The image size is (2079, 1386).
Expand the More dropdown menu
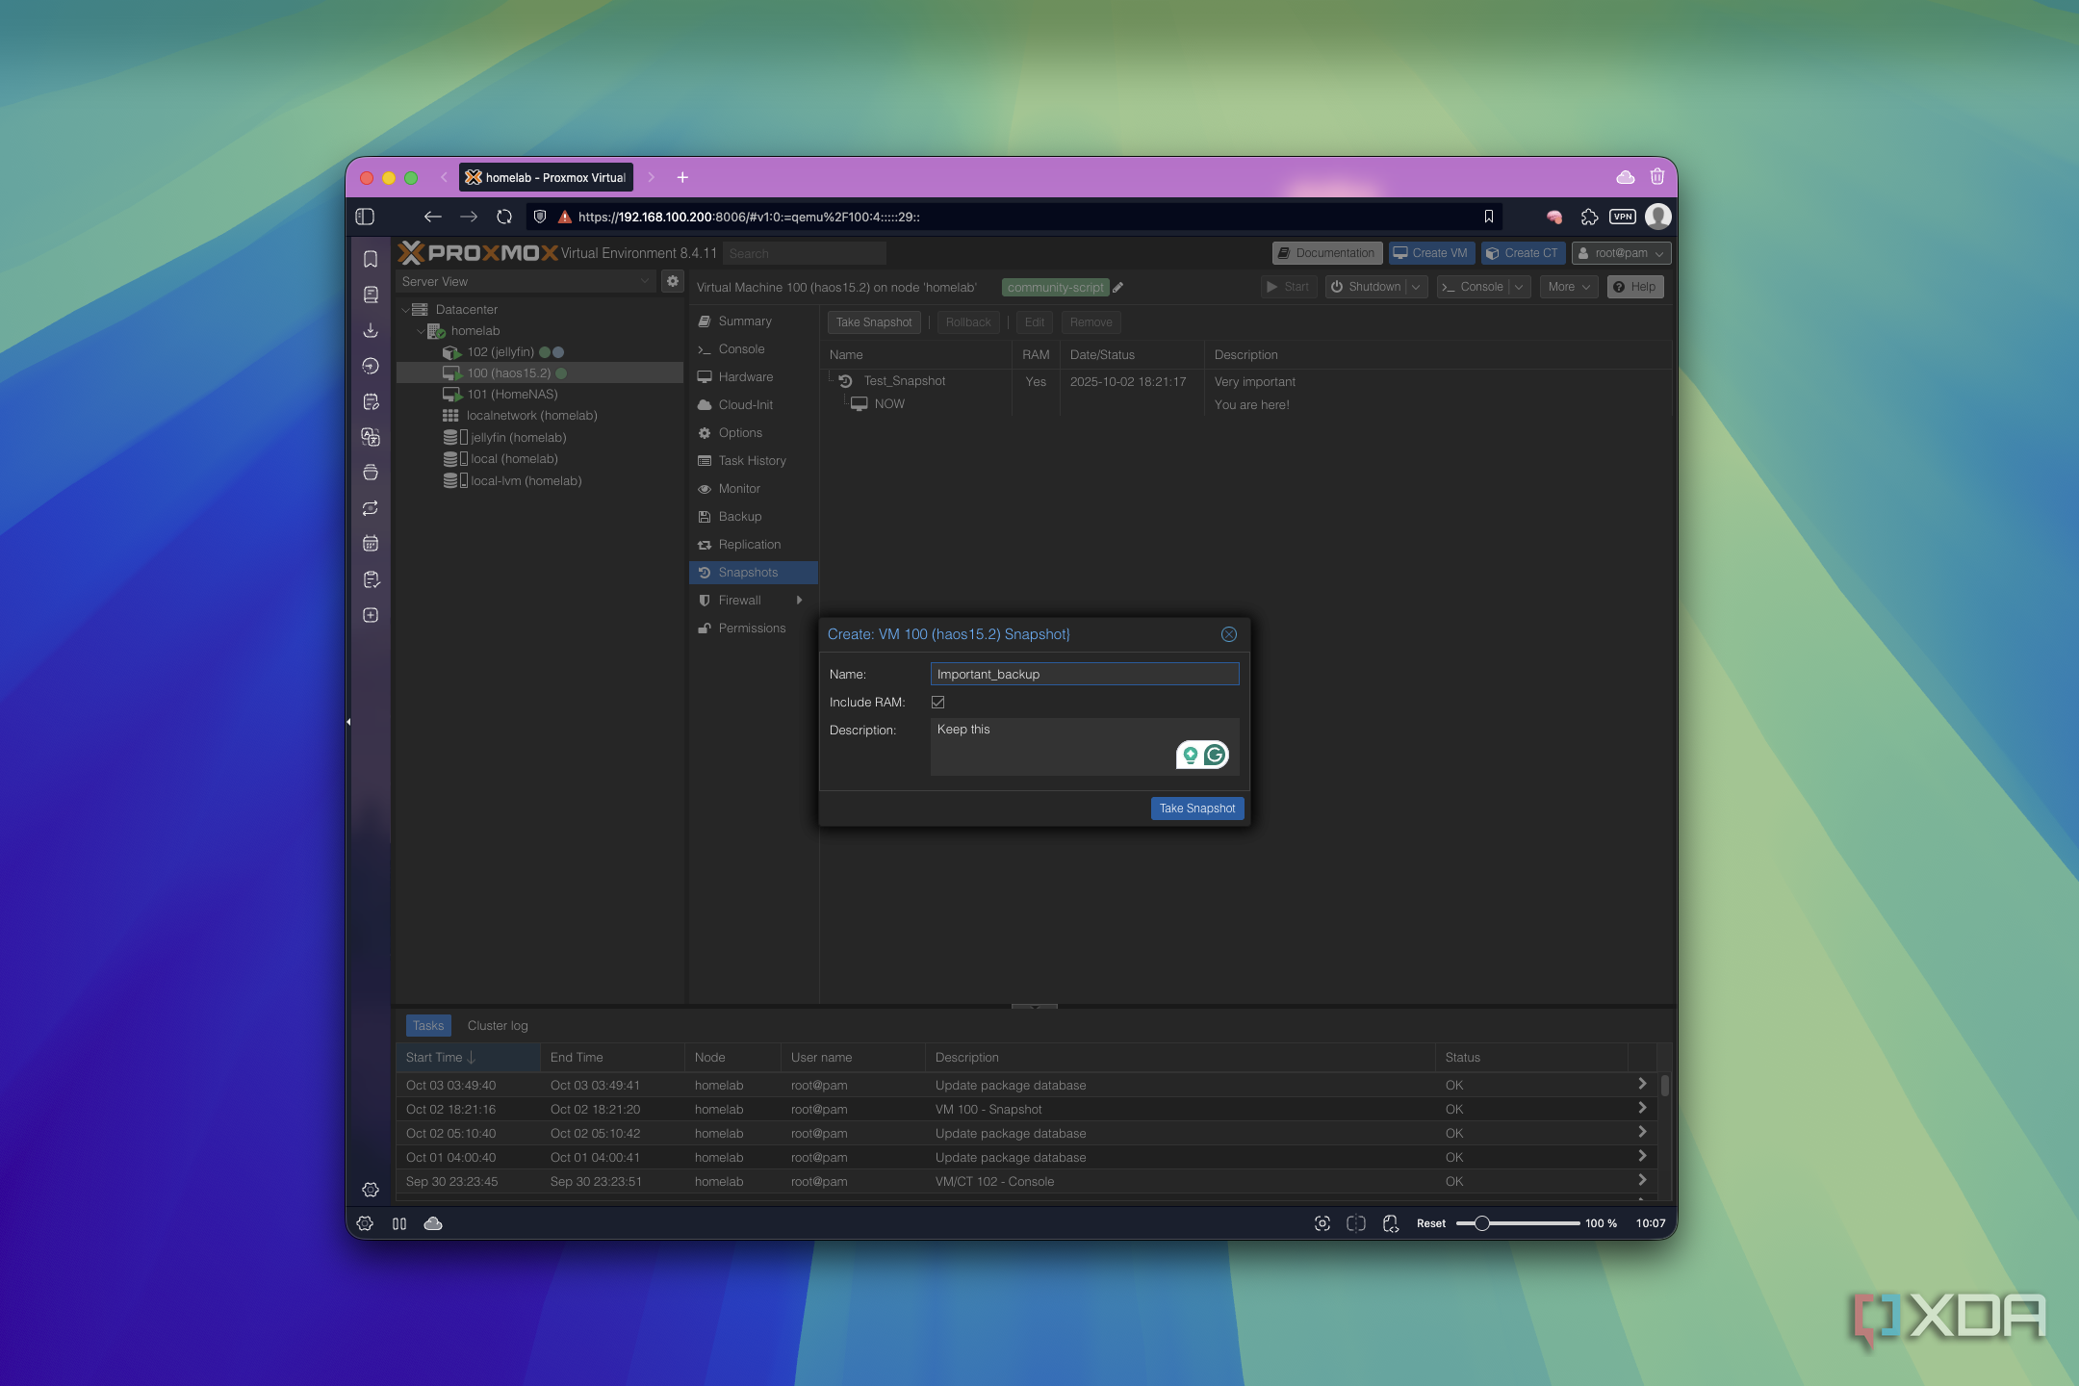[1568, 287]
